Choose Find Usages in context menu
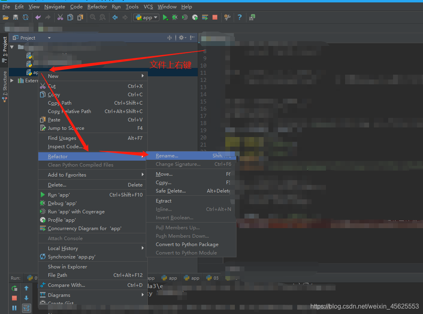 (93, 138)
